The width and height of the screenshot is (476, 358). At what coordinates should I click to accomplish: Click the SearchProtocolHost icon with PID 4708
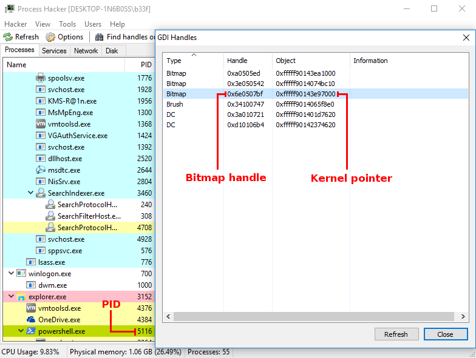click(50, 228)
